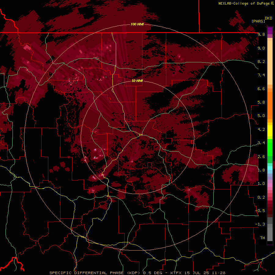275x275 pixels.
Task: Click the [PHAS] units label
Action: point(258,21)
